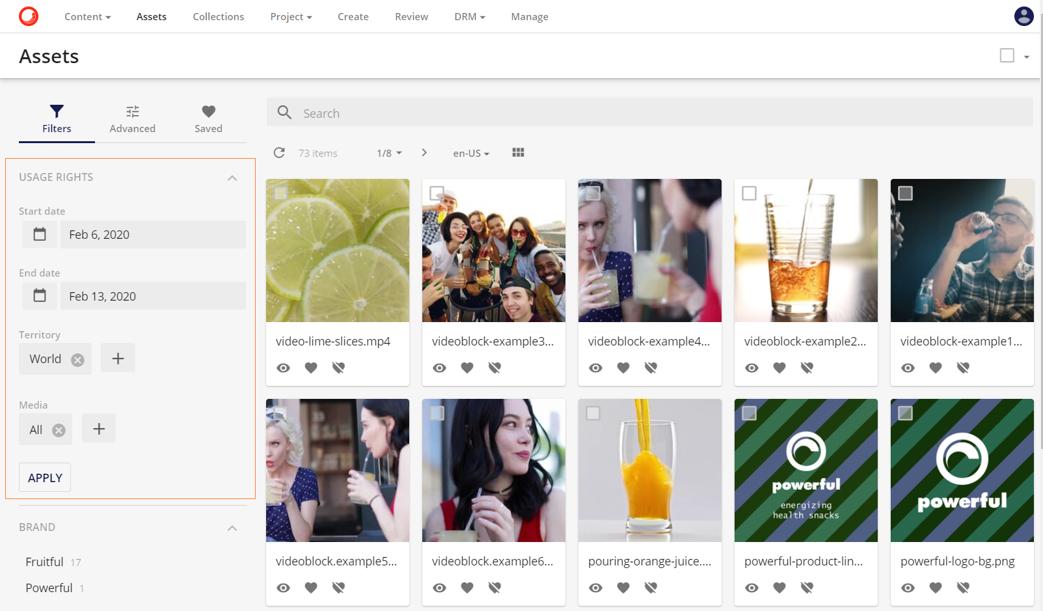This screenshot has height=611, width=1043.
Task: Favorite video-lime-slices.mp4 with heart icon
Action: point(311,368)
